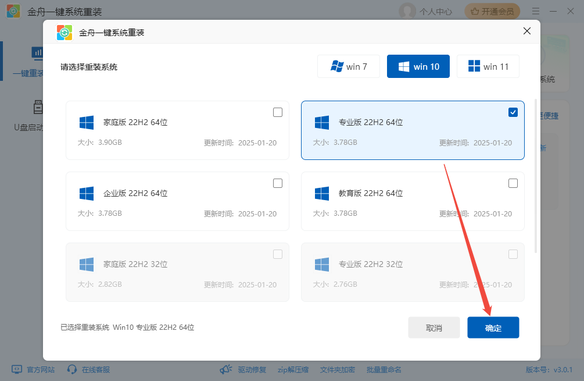The width and height of the screenshot is (584, 381).
Task: Click the dialog's app logo icon
Action: pos(65,33)
